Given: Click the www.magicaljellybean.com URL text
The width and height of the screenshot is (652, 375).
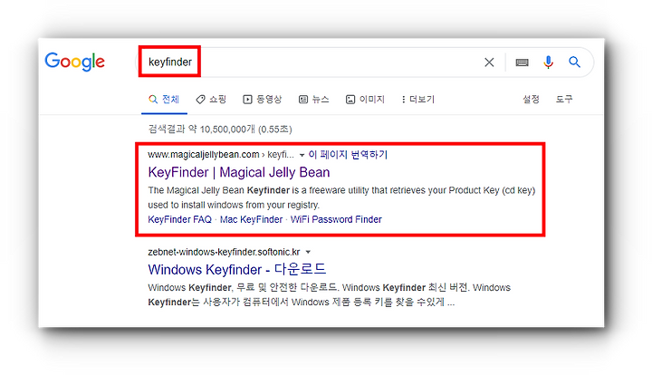Looking at the screenshot, I should 204,155.
